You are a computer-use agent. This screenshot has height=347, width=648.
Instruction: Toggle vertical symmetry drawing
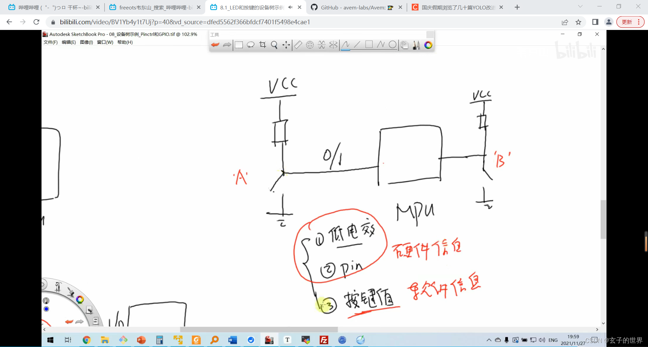[x=333, y=45]
